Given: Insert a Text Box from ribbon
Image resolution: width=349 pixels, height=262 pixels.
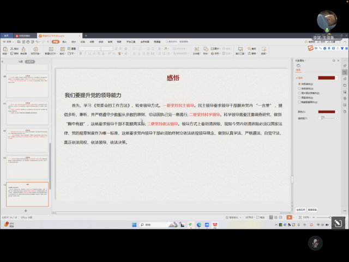Looking at the screenshot, I should pyautogui.click(x=196, y=50).
